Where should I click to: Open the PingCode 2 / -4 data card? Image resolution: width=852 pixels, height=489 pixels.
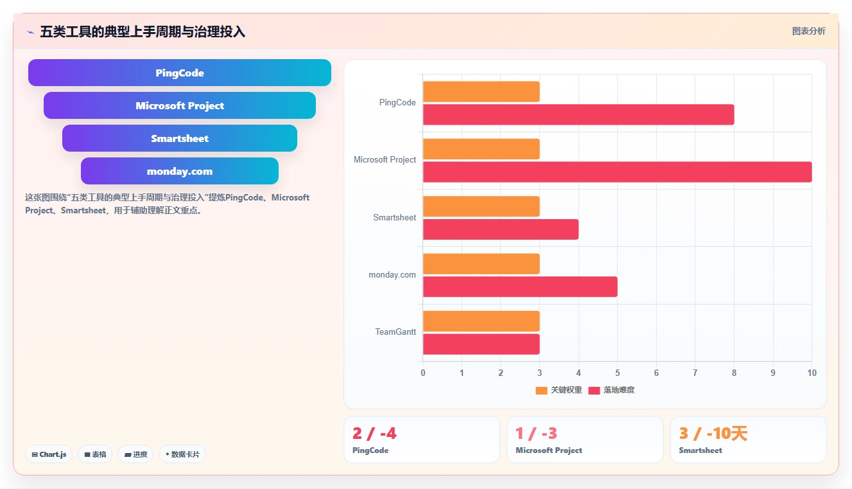pyautogui.click(x=422, y=440)
